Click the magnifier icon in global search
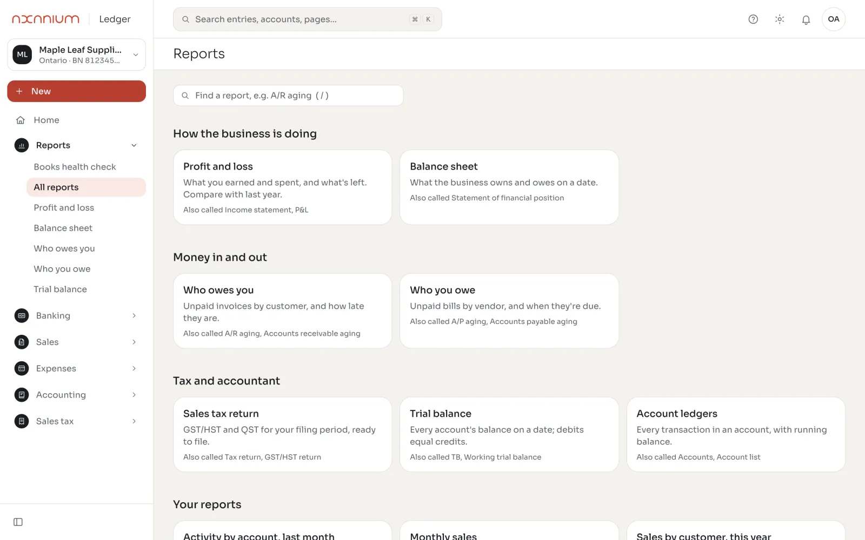This screenshot has width=865, height=540. [x=185, y=19]
